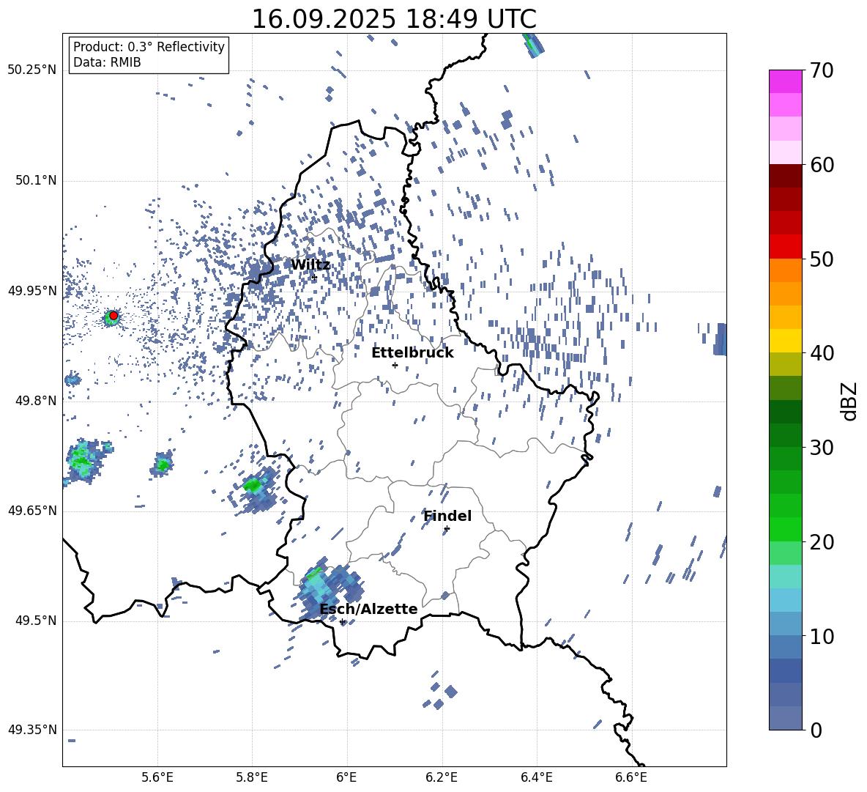Viewport: 867px width, 792px height.
Task: Click the 50.25°N latitude label
Action: tap(32, 70)
